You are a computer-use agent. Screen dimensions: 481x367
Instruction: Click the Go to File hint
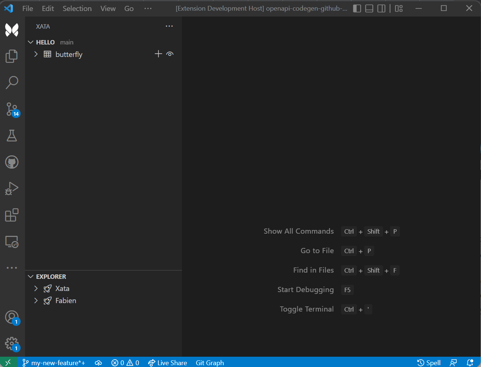click(x=317, y=251)
